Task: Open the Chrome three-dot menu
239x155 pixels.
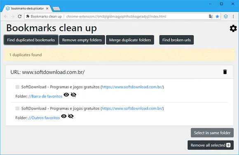Action: [x=233, y=16]
